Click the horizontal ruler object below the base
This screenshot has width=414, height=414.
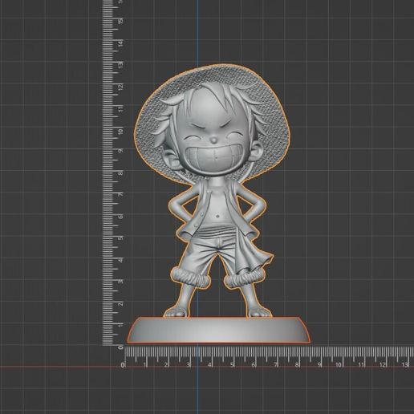pyautogui.click(x=268, y=357)
